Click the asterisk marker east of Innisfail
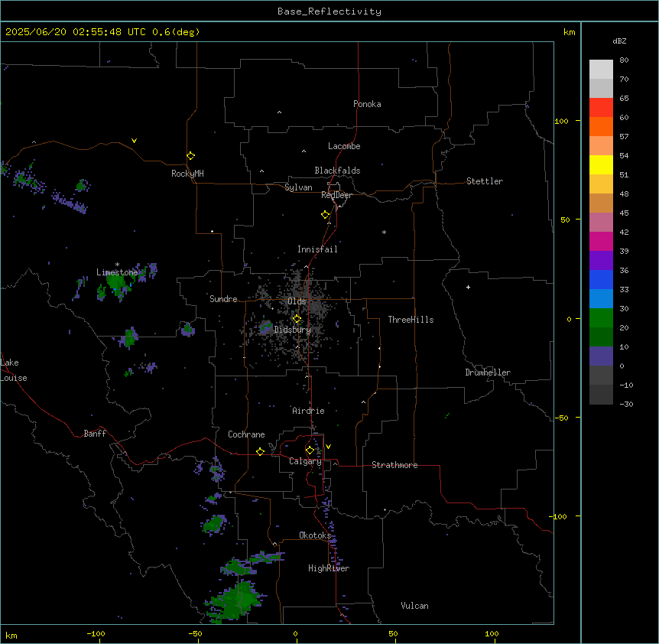 coord(384,232)
